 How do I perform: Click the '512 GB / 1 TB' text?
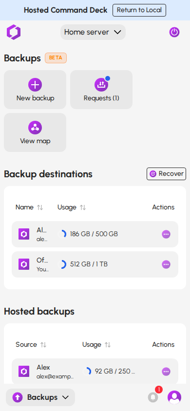89,264
